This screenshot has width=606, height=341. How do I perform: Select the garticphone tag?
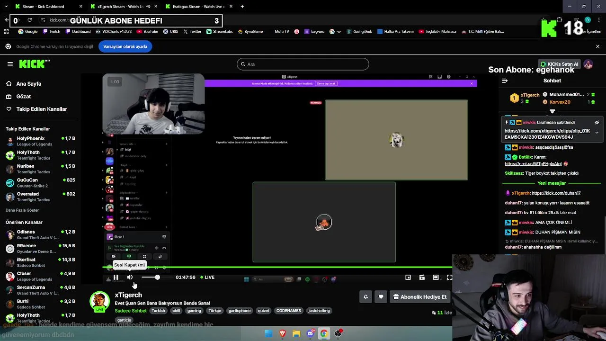coord(240,311)
